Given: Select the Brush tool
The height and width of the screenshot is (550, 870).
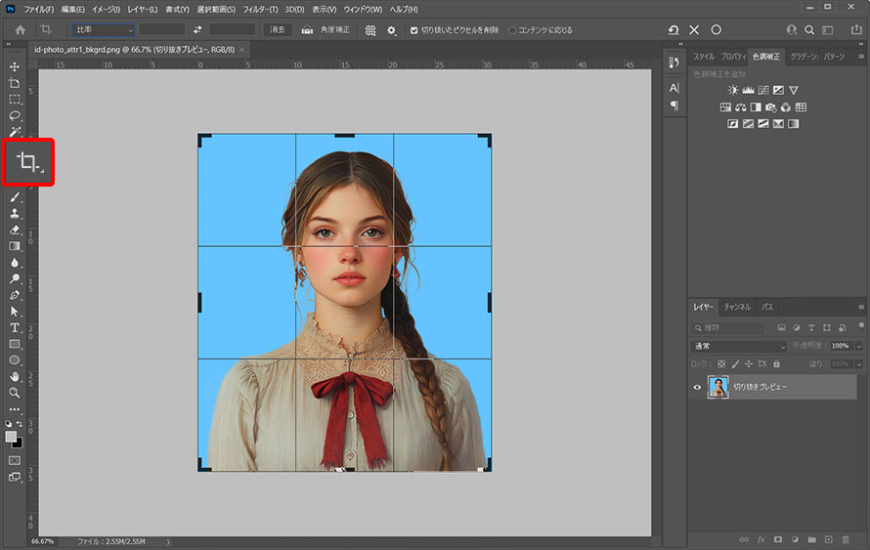Looking at the screenshot, I should tap(15, 196).
